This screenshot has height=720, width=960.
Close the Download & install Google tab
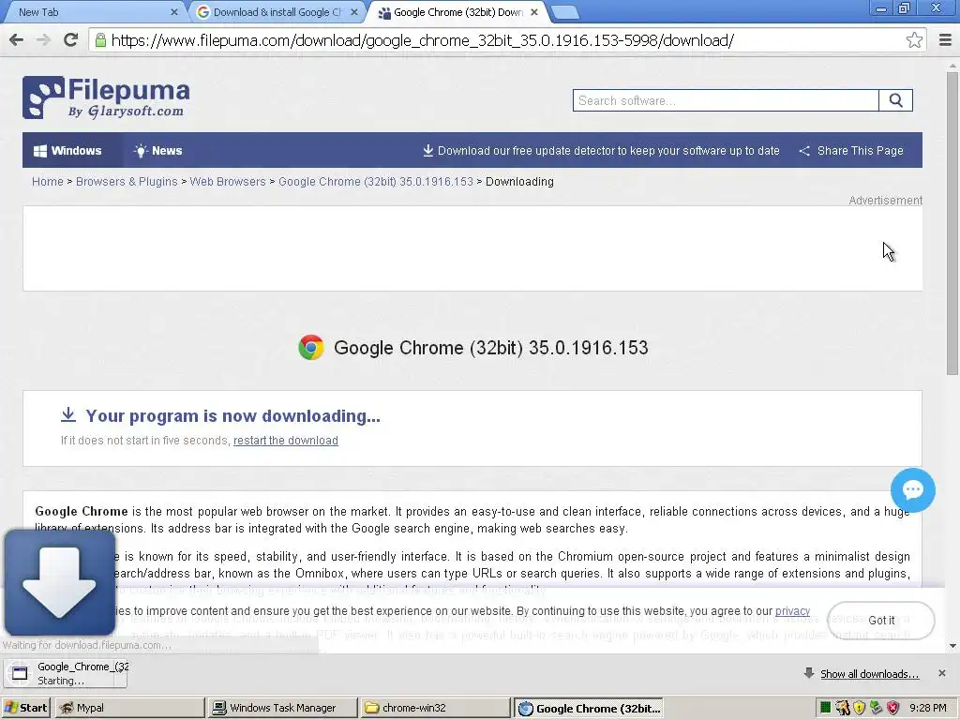pos(353,12)
